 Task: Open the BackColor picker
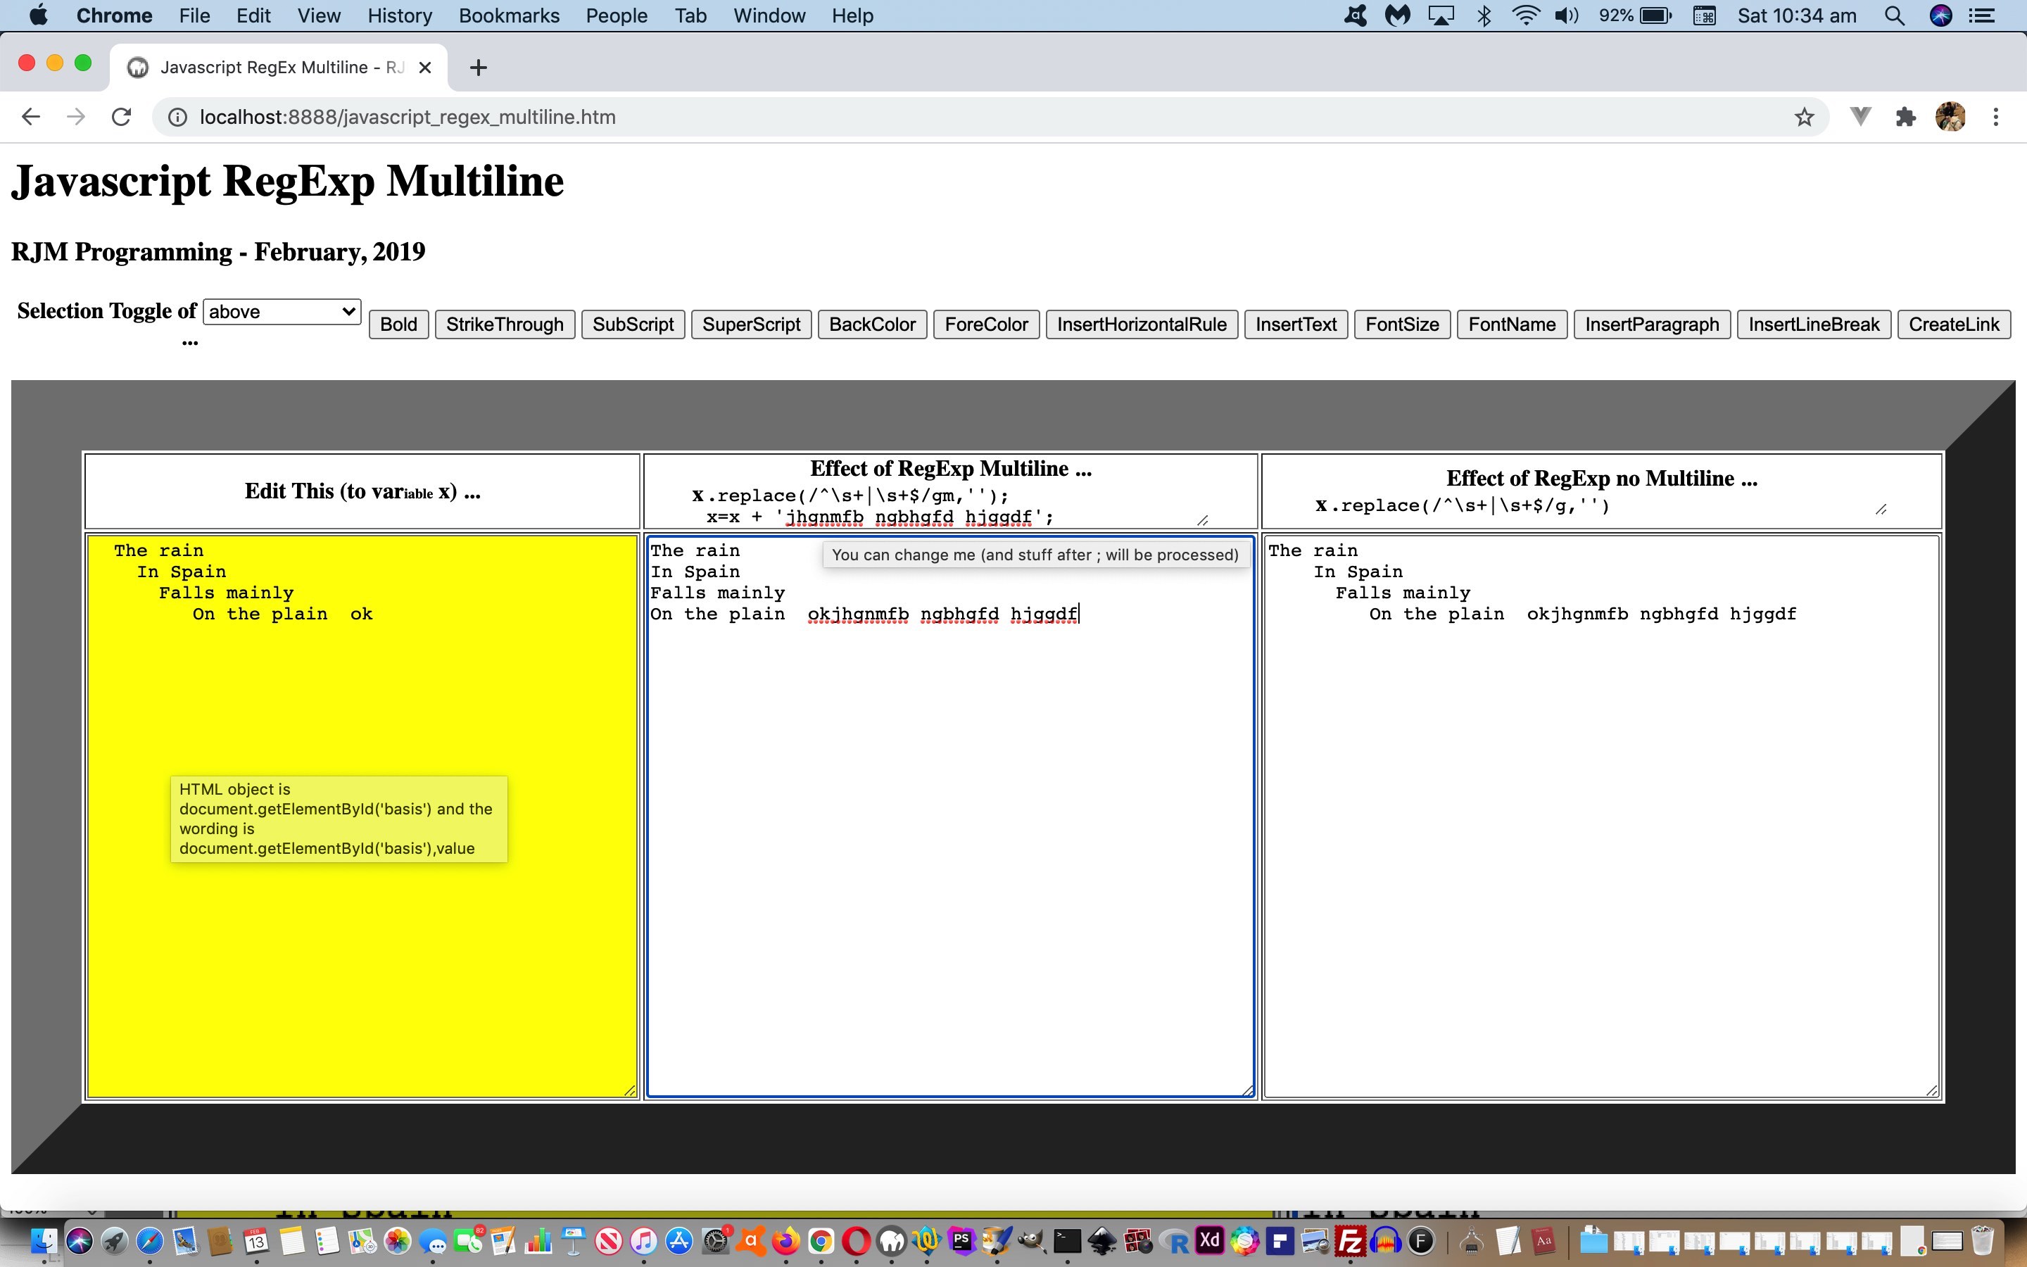[872, 324]
